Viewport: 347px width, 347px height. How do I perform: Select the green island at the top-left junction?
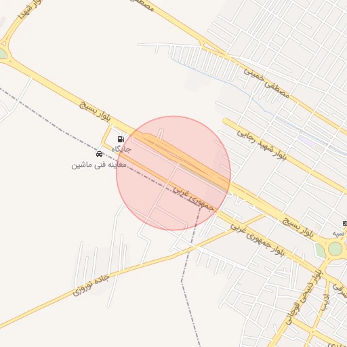[2, 54]
